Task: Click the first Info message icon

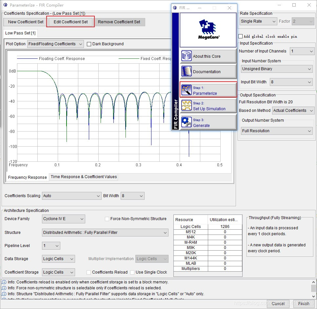Action: click(4, 282)
